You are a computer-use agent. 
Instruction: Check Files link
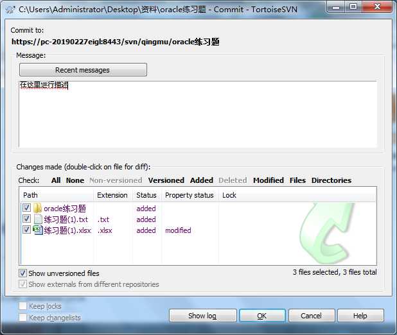coord(298,180)
